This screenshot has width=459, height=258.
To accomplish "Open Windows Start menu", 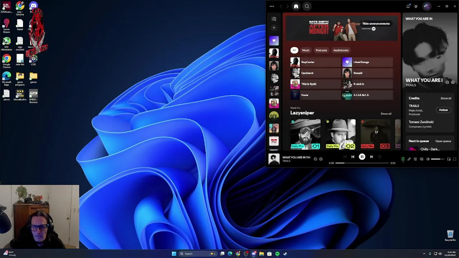I will (174, 254).
